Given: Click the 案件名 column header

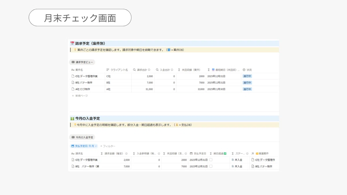Looking at the screenshot, I should point(77,70).
